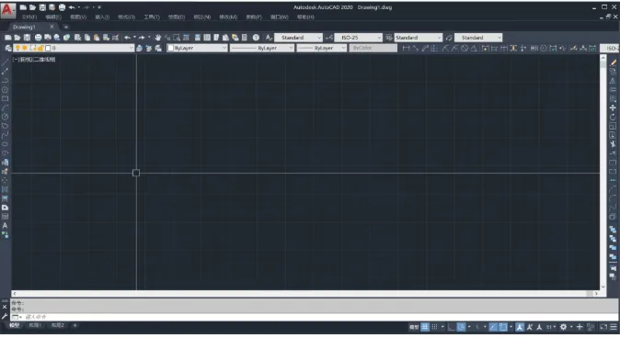This screenshot has height=338, width=620.
Task: Click the Help question mark icon
Action: point(256,38)
